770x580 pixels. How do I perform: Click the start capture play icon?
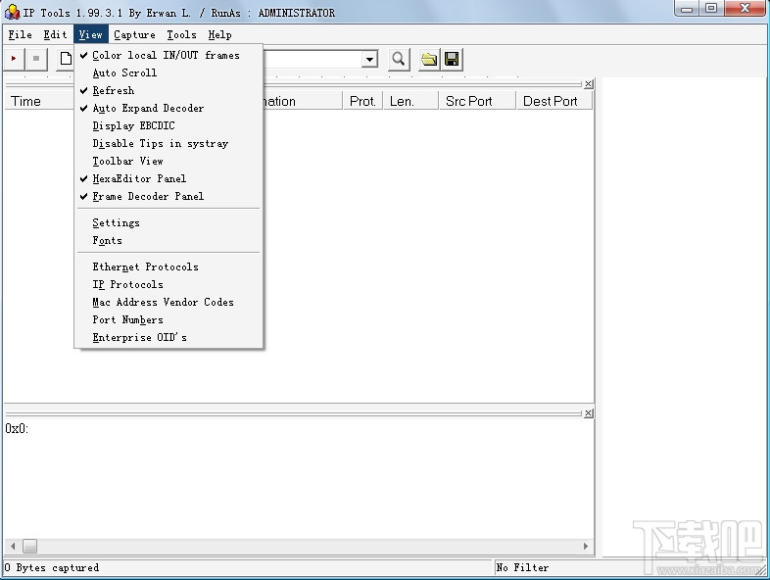coord(14,59)
